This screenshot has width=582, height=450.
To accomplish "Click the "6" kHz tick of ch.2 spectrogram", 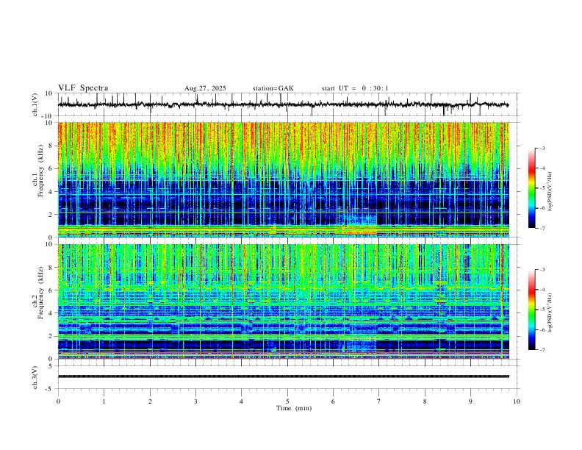I will click(51, 290).
